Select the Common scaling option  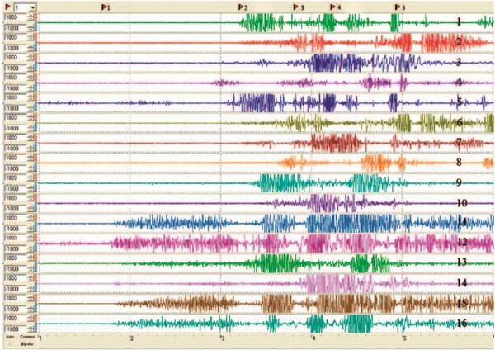[26, 337]
